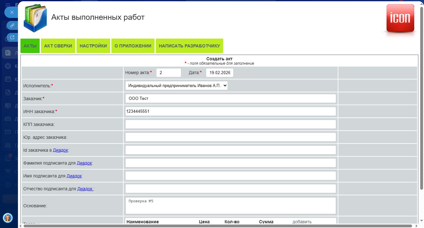Open the app in a new window icon
The height and width of the screenshot is (228, 424).
pyautogui.click(x=13, y=37)
